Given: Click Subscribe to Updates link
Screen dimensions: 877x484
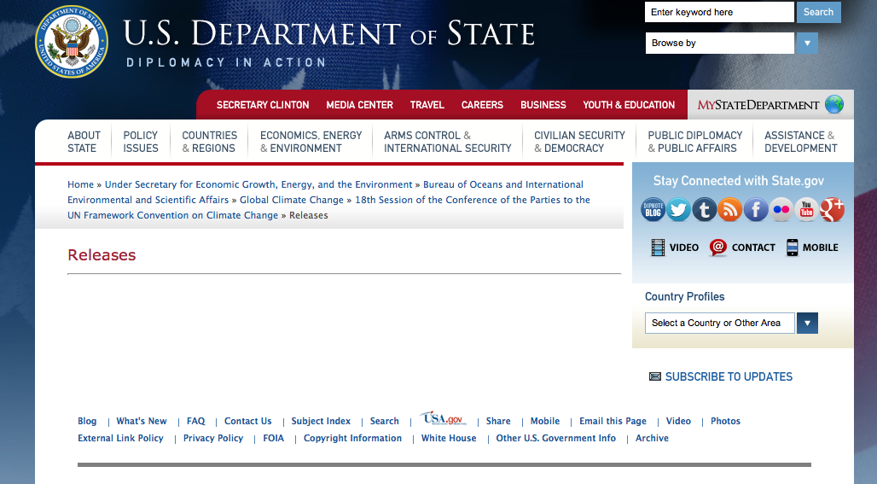Looking at the screenshot, I should (x=729, y=376).
